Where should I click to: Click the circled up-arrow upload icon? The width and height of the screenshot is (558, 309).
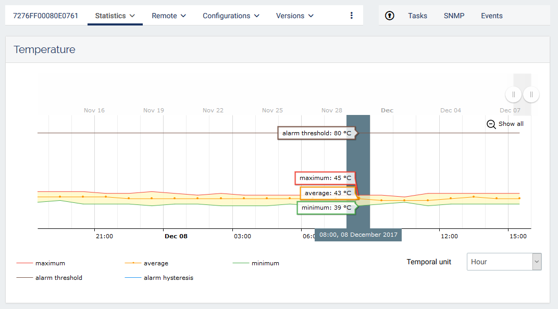(390, 16)
